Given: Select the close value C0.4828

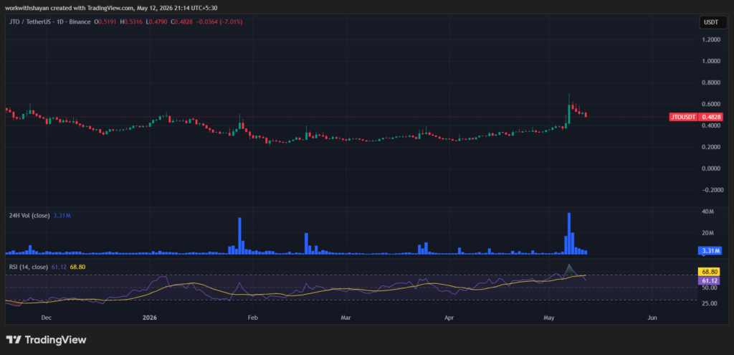Looking at the screenshot, I should [x=181, y=22].
